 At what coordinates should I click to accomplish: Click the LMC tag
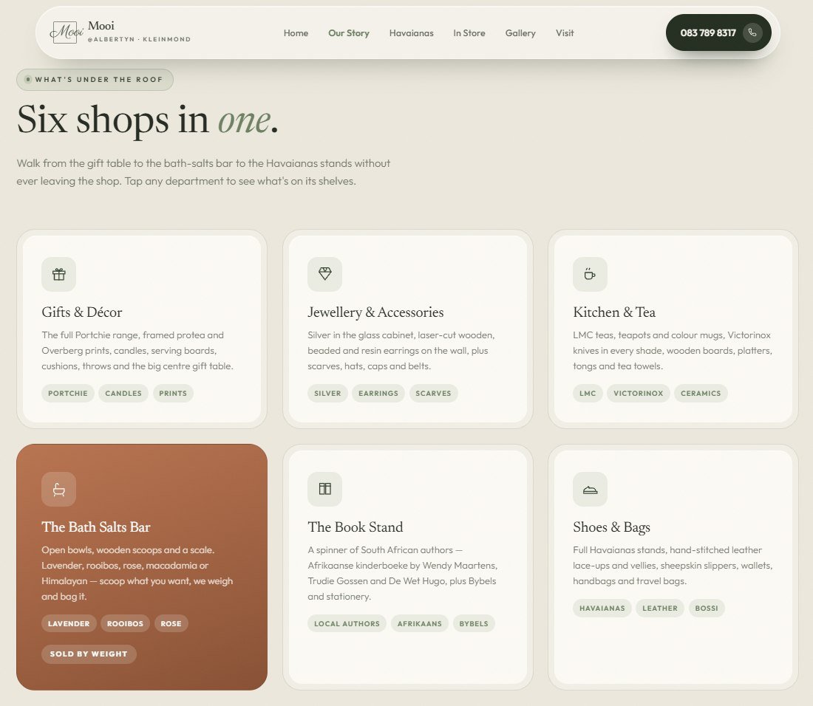coord(588,393)
